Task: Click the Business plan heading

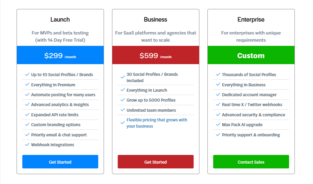Action: click(x=155, y=19)
